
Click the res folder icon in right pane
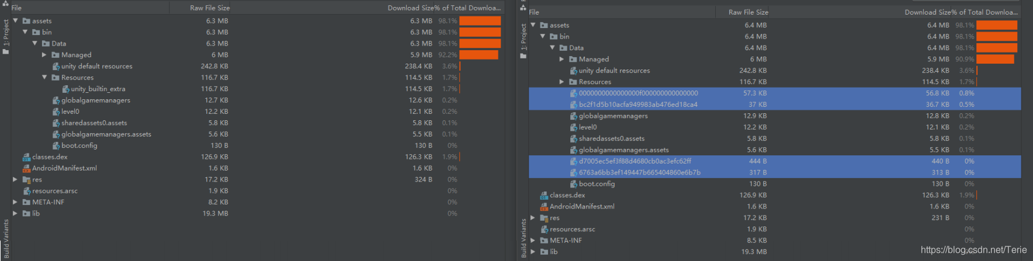click(x=544, y=218)
